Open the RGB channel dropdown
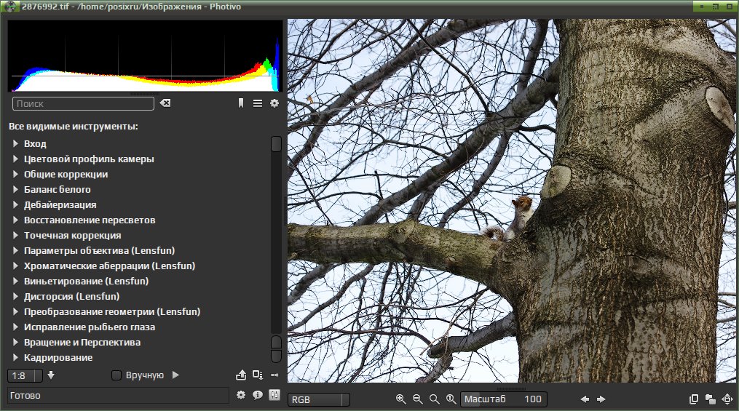739x411 pixels. [319, 399]
